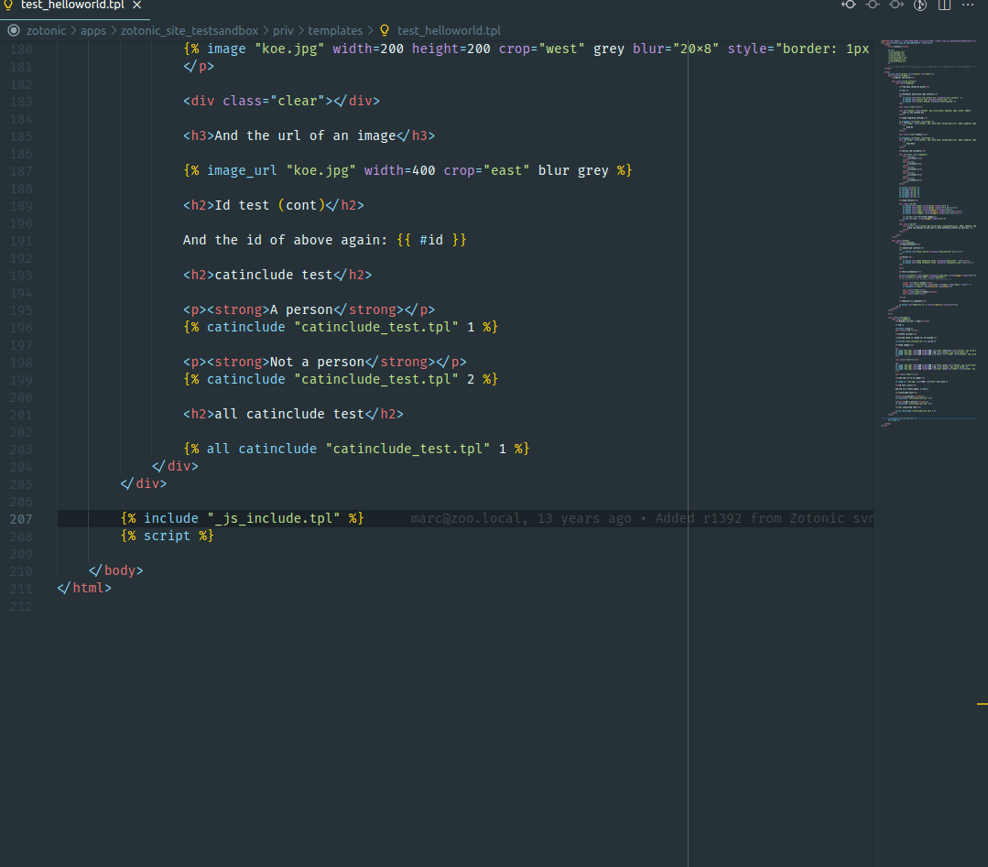Viewport: 988px width, 867px height.
Task: Click 'And the id of above again:' text
Action: click(285, 240)
